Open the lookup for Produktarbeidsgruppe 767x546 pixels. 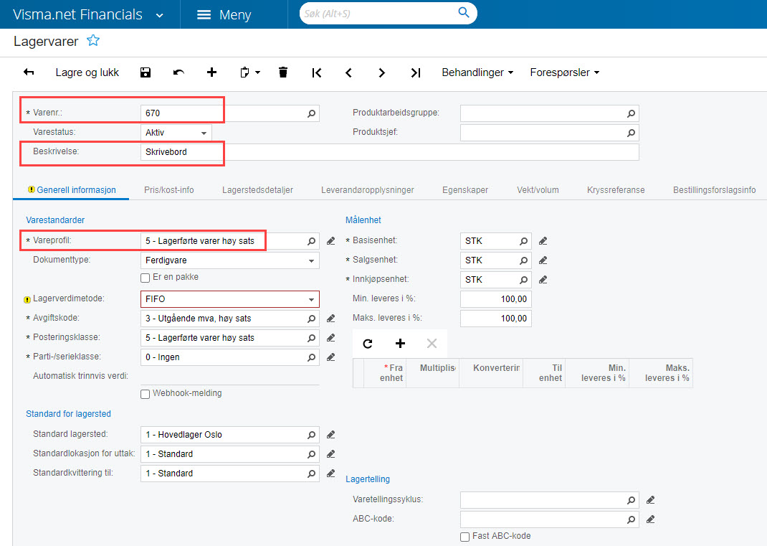631,113
